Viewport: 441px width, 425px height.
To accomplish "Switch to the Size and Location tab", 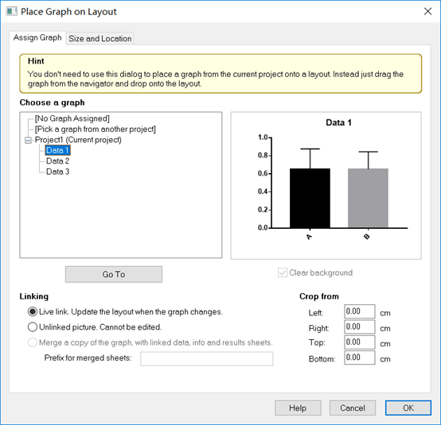I will [100, 38].
